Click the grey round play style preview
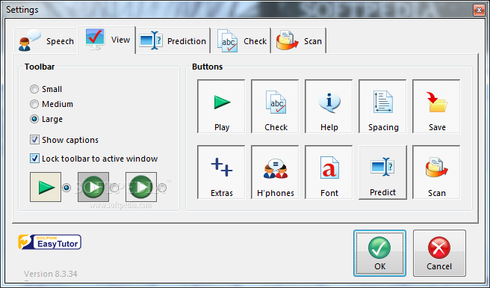The width and height of the screenshot is (490, 288). click(93, 187)
